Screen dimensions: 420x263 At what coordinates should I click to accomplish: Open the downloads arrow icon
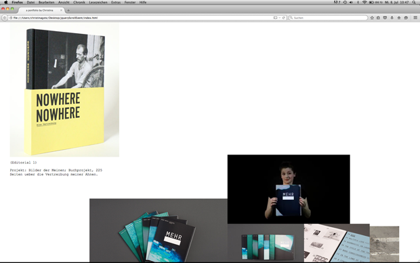392,18
